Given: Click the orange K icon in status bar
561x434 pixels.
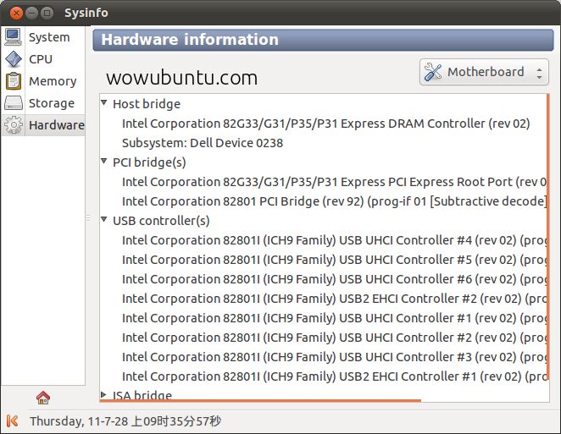Looking at the screenshot, I should 12,420.
